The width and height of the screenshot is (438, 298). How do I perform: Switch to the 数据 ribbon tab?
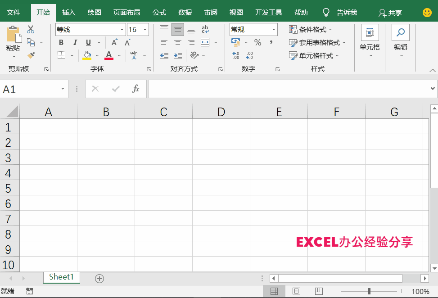click(x=185, y=12)
